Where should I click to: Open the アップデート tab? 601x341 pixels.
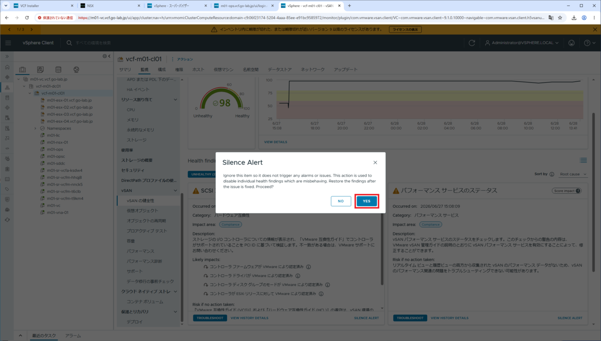(x=346, y=70)
